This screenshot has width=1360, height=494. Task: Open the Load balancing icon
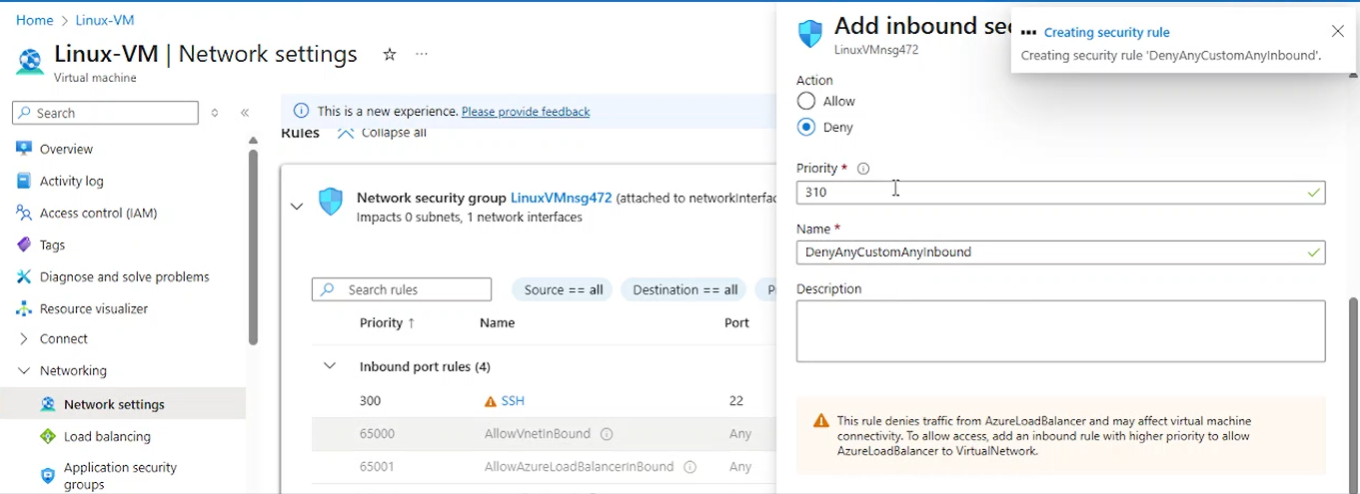coord(48,436)
